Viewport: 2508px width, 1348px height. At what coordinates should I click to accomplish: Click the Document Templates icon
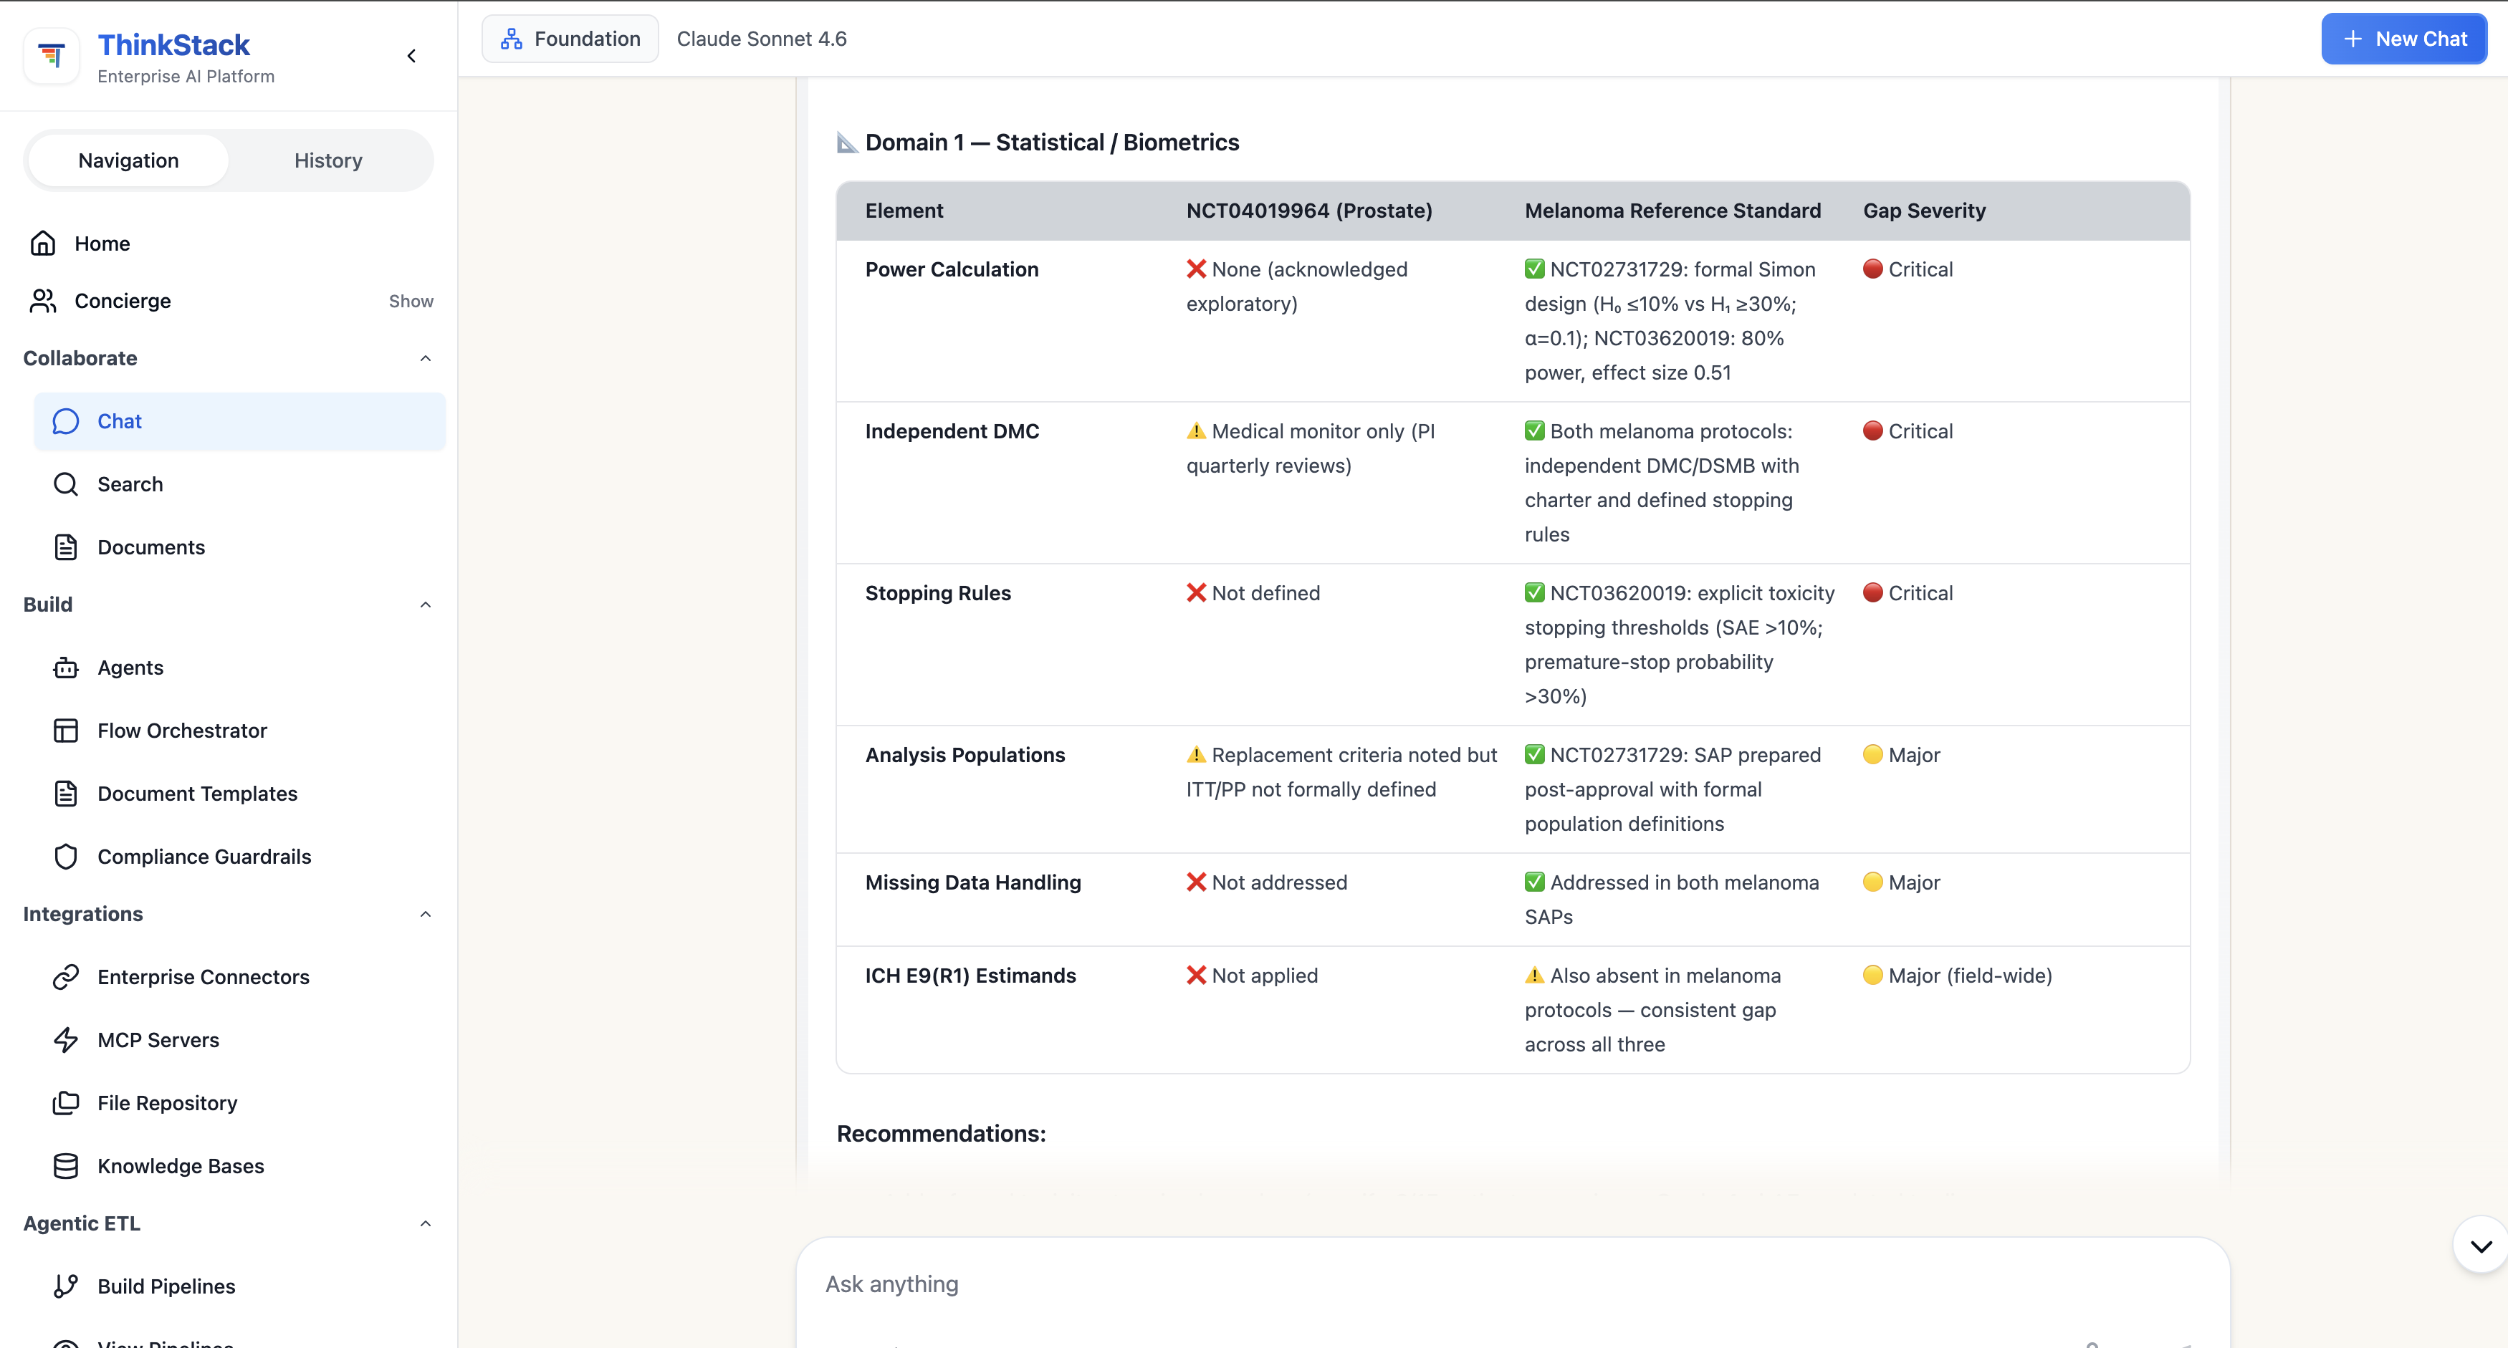[x=65, y=793]
